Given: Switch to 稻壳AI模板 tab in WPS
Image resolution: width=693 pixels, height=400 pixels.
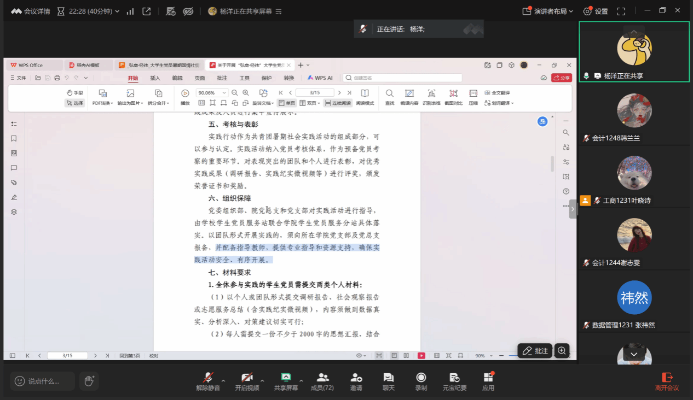Looking at the screenshot, I should (x=88, y=65).
